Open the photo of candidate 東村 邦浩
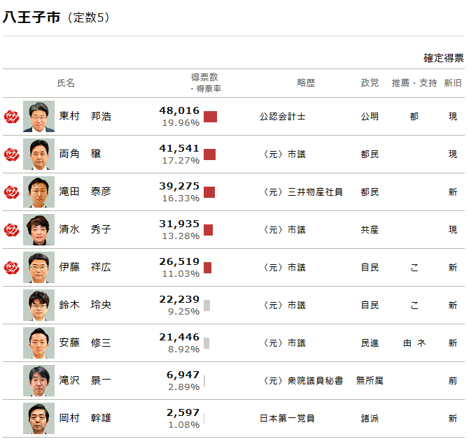 [x=38, y=117]
